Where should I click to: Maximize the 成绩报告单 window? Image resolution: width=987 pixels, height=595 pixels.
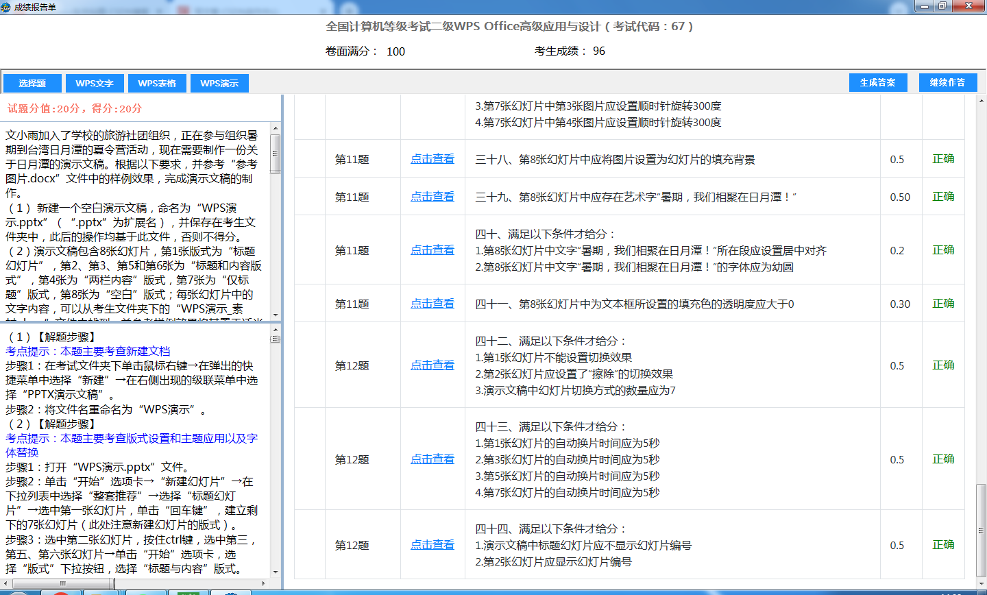(x=943, y=6)
